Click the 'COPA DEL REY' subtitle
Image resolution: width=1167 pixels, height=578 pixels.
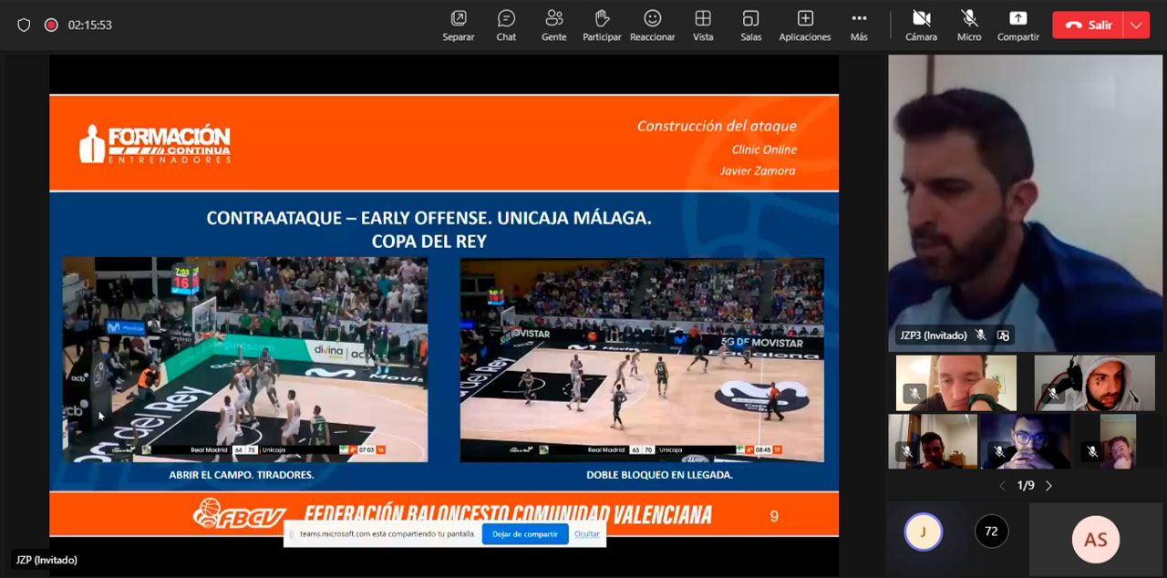coord(429,242)
